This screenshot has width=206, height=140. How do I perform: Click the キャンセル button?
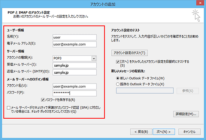190,132
